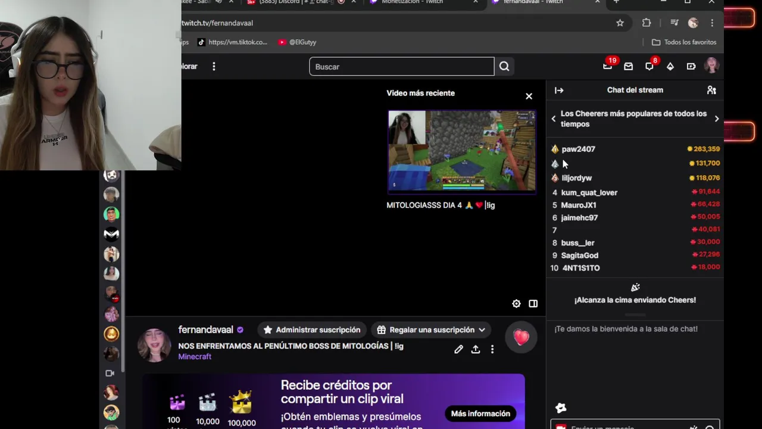Toggle theatre mode icon on player
Screen dimensions: 762x429
click(533, 303)
